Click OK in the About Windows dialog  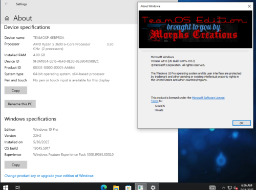point(242,123)
